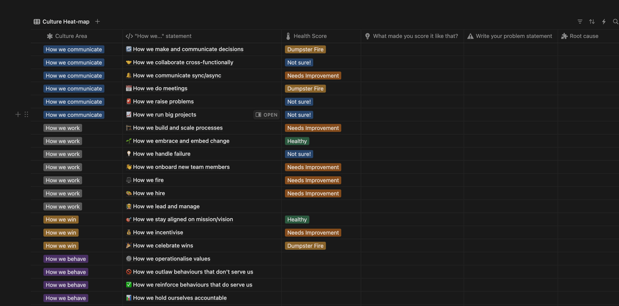Open the "How we..." statement column menu
The height and width of the screenshot is (306, 619).
(163, 36)
